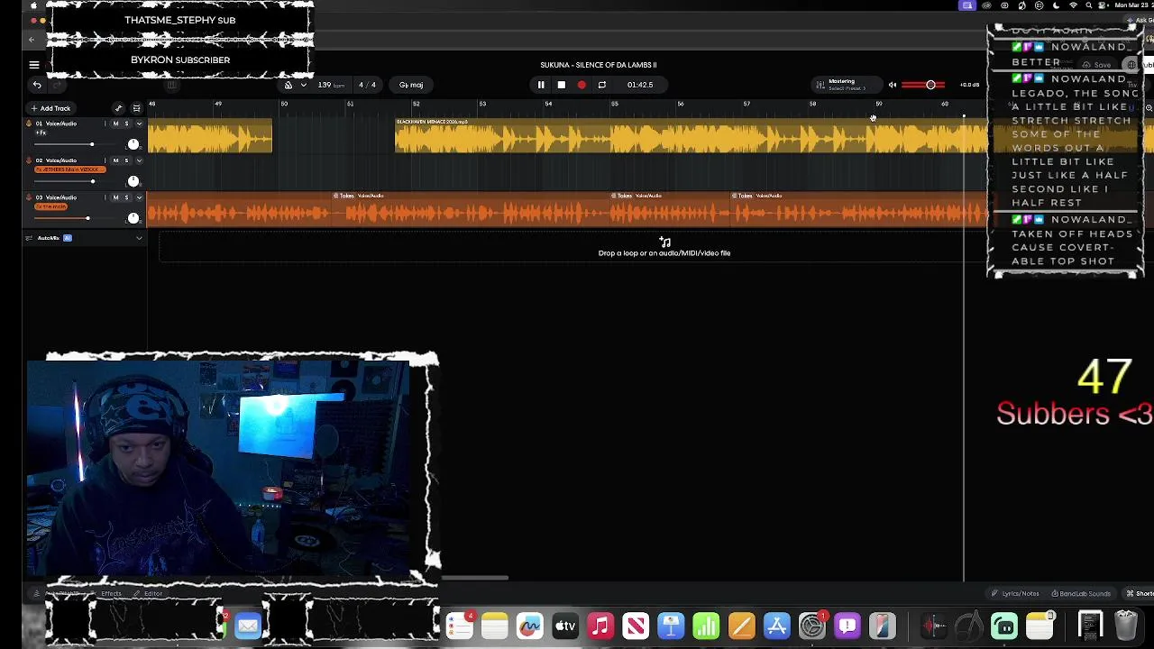The height and width of the screenshot is (649, 1154).
Task: Open the Fx preset chip on track 03
Action: (50, 206)
